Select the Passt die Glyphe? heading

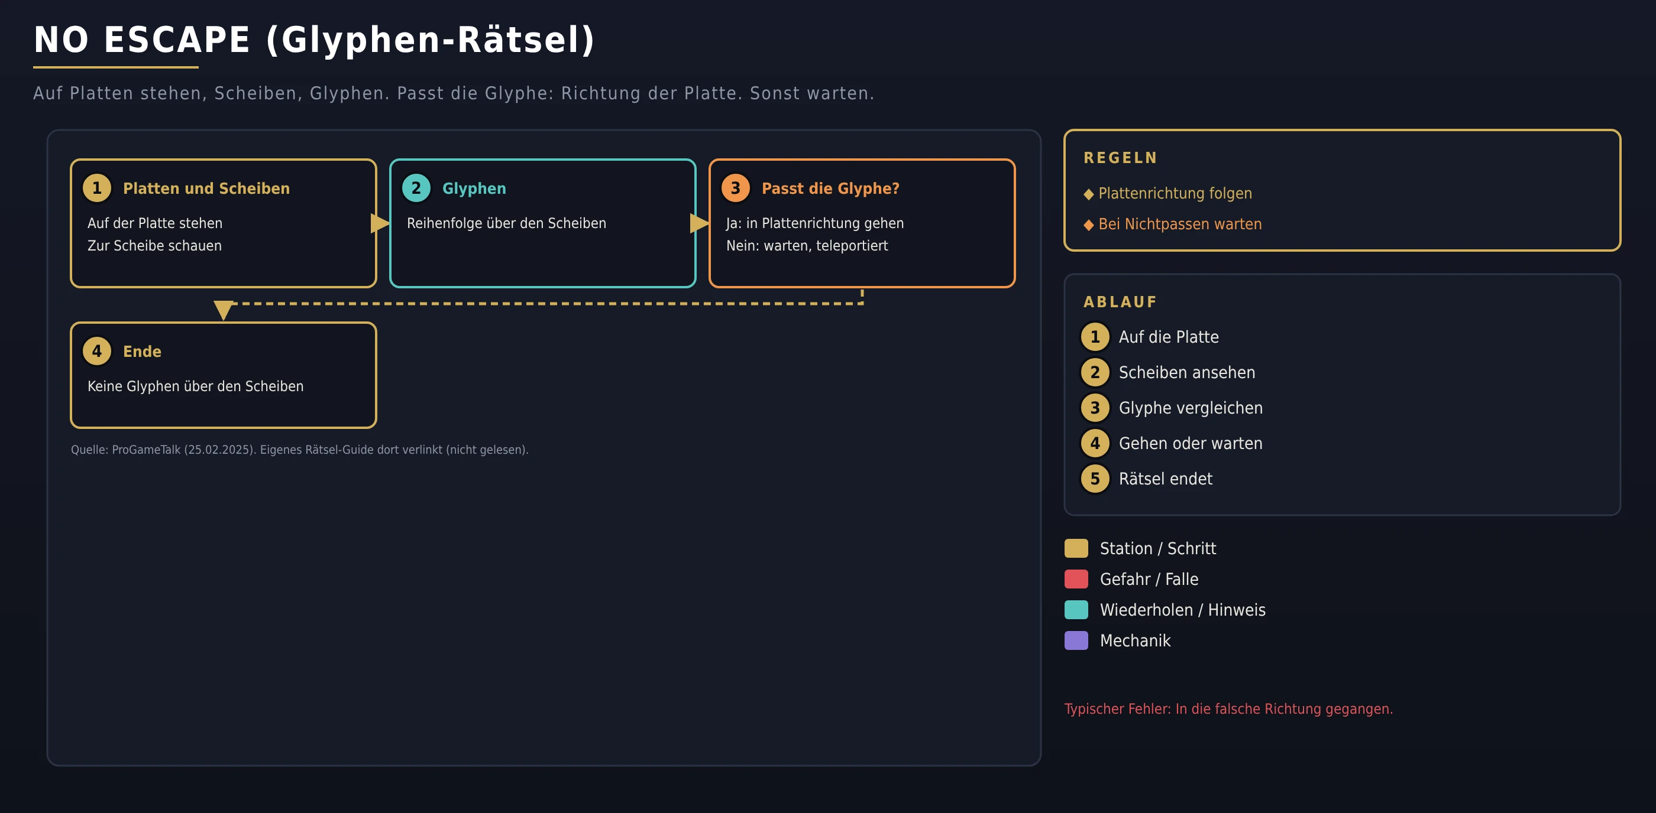point(830,188)
